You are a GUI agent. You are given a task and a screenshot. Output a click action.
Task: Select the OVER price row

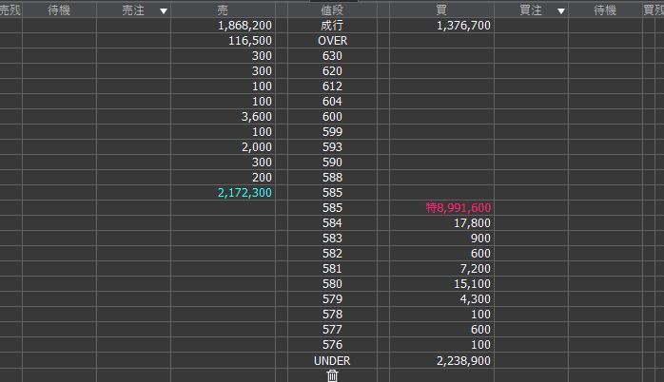click(332, 41)
